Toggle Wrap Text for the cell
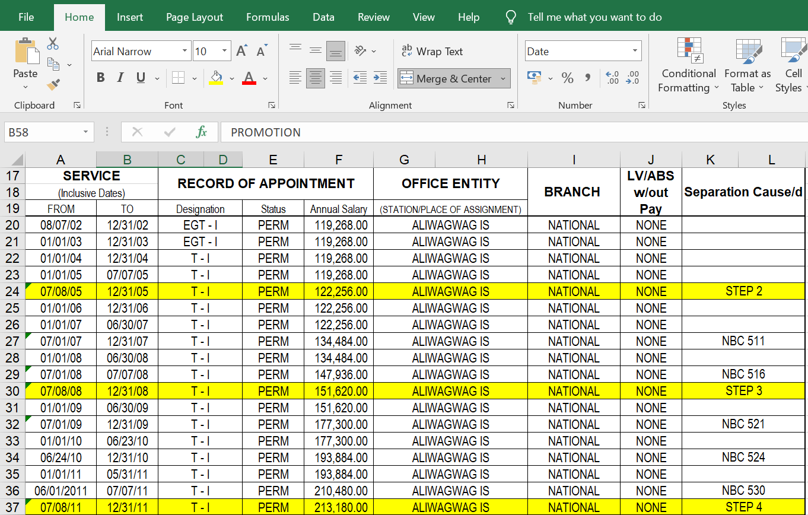The height and width of the screenshot is (515, 808). [x=432, y=52]
